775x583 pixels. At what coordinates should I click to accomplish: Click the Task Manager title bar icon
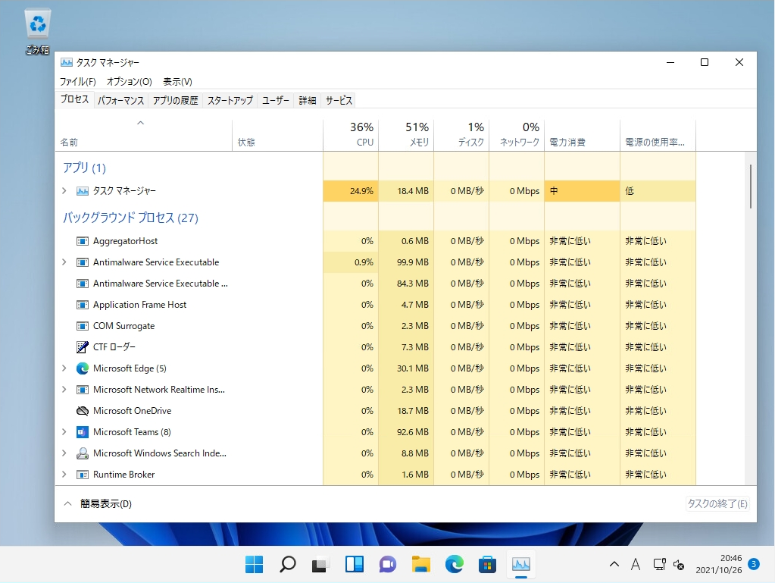coord(66,62)
